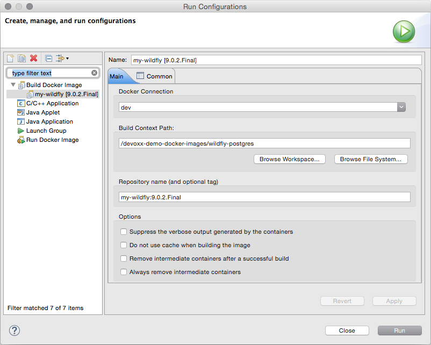Select the Run Docker Image type

[x=52, y=140]
